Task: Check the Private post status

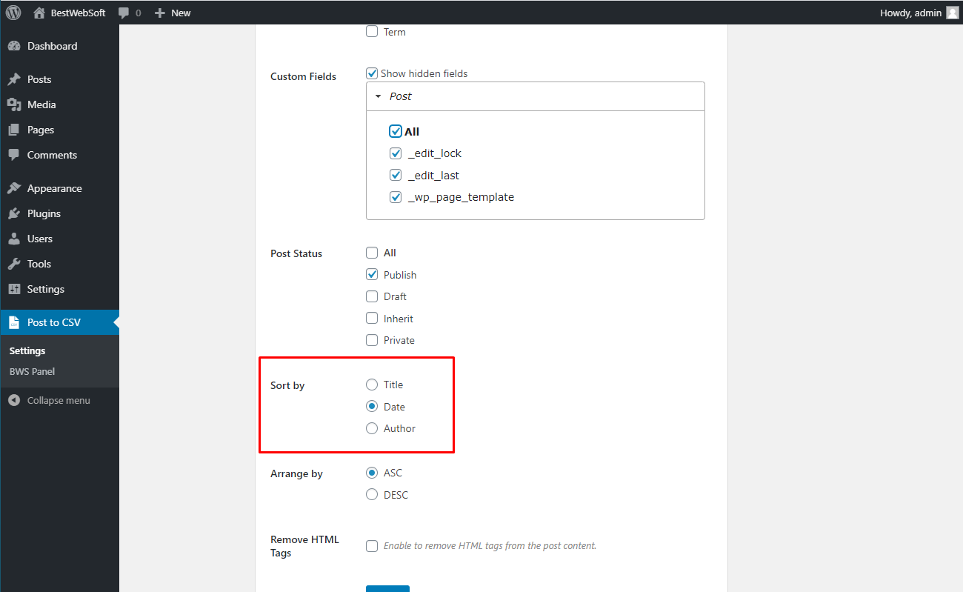Action: point(372,340)
